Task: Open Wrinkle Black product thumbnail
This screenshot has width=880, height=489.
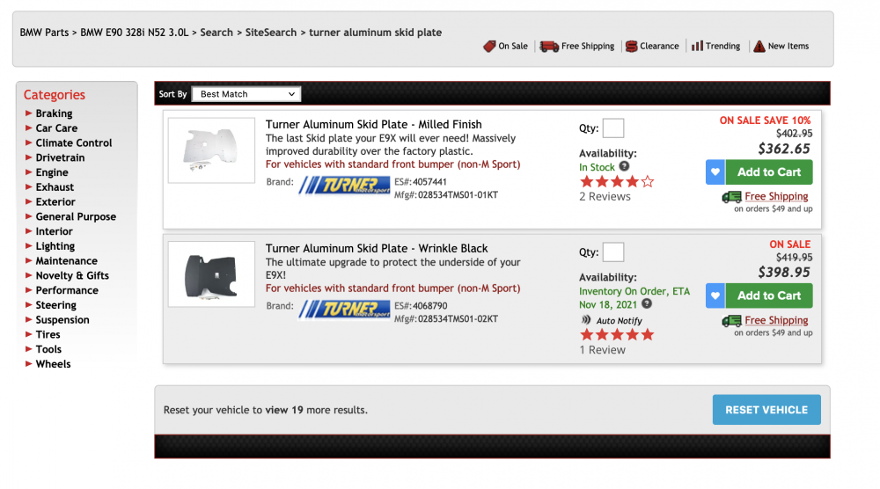Action: point(211,274)
